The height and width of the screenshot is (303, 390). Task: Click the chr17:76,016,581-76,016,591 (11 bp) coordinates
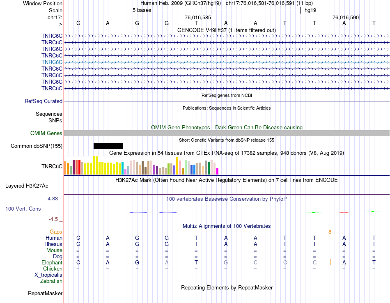269,3
